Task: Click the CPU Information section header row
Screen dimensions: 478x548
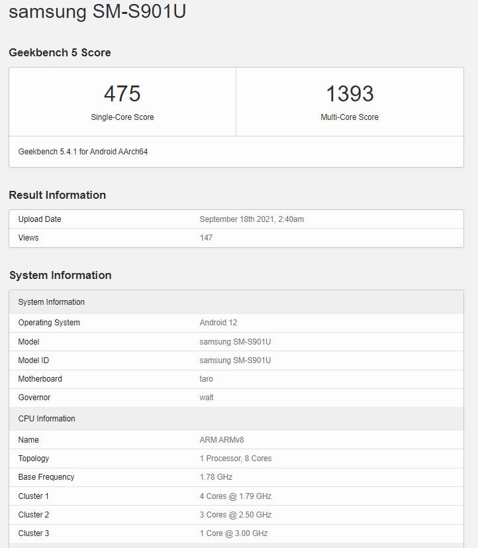Action: click(236, 419)
